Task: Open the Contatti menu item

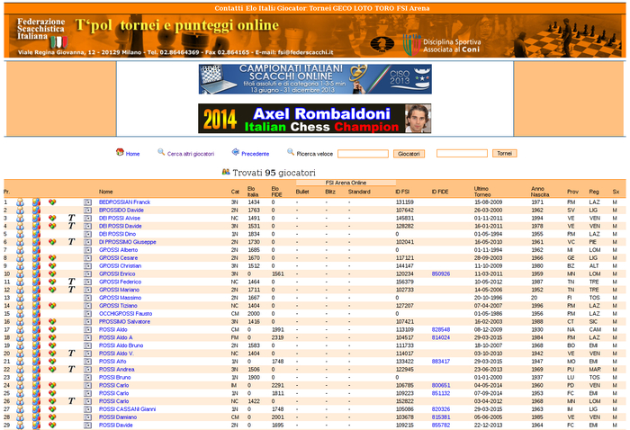Action: pyautogui.click(x=229, y=8)
